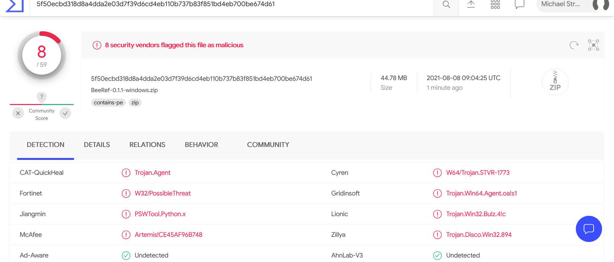The width and height of the screenshot is (614, 262).
Task: Click the community score question mark
Action: click(41, 97)
